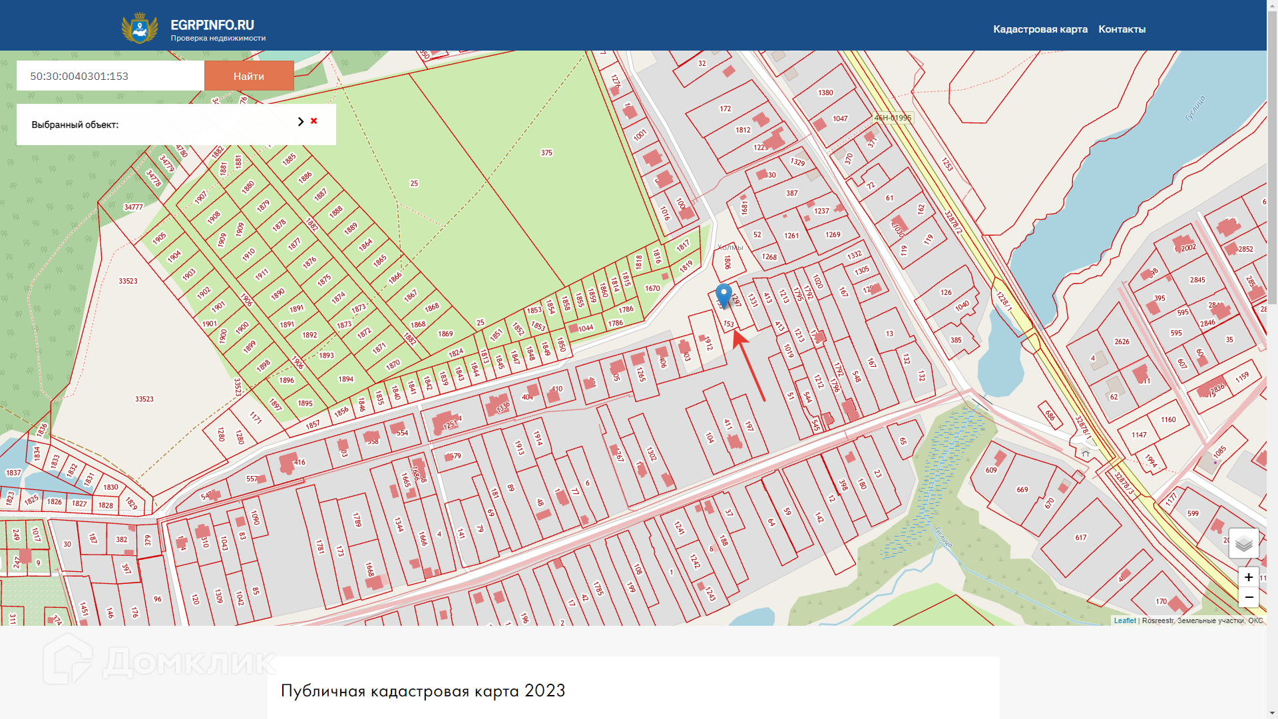Open the Контакты menu item
1278x719 pixels.
(x=1122, y=29)
